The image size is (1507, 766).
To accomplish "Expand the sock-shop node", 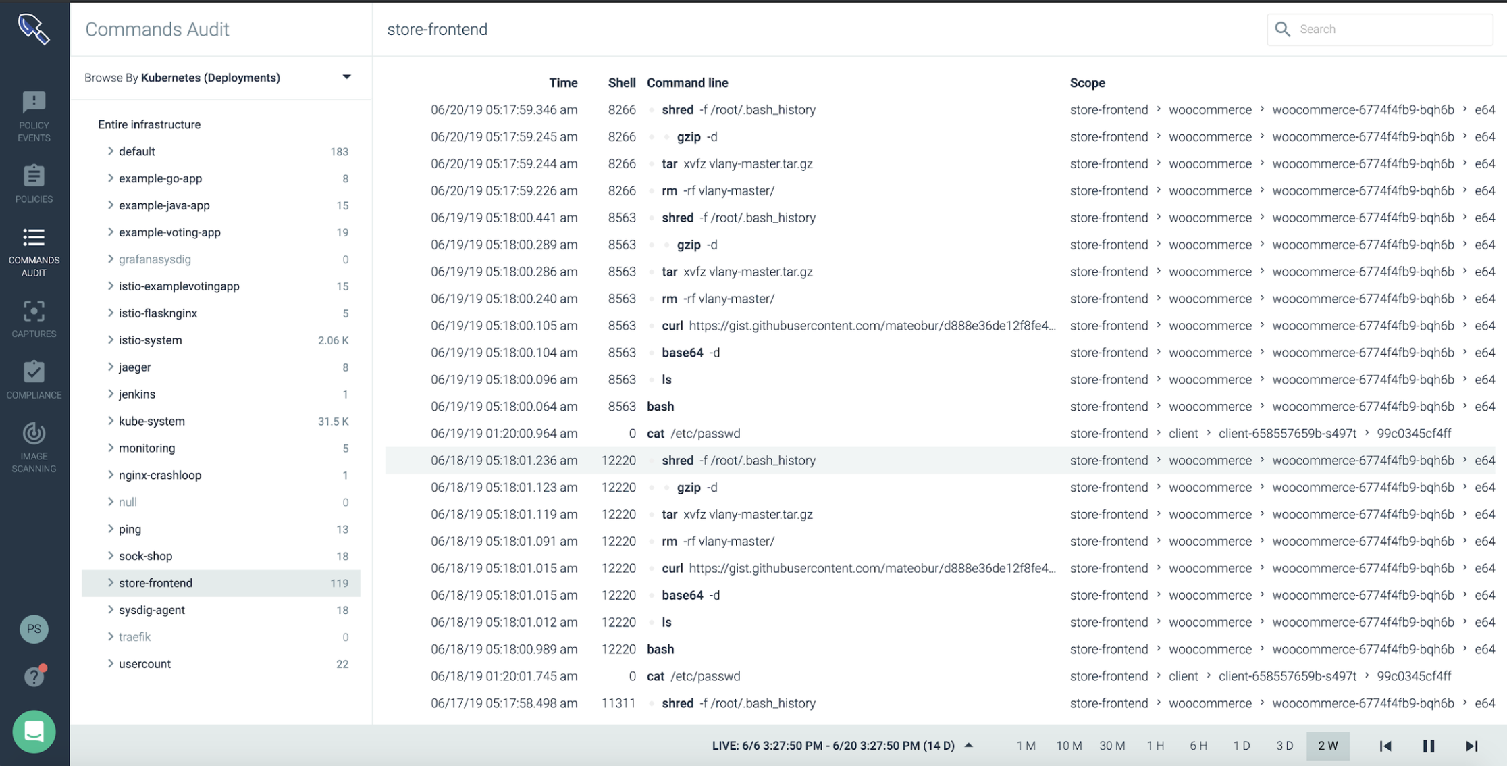I will pyautogui.click(x=110, y=556).
